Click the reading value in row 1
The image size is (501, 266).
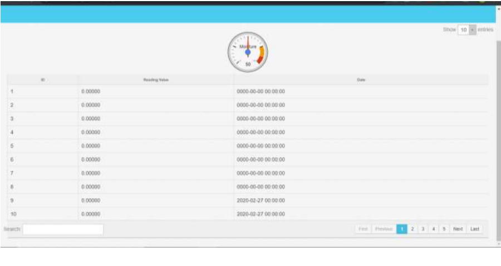click(91, 91)
